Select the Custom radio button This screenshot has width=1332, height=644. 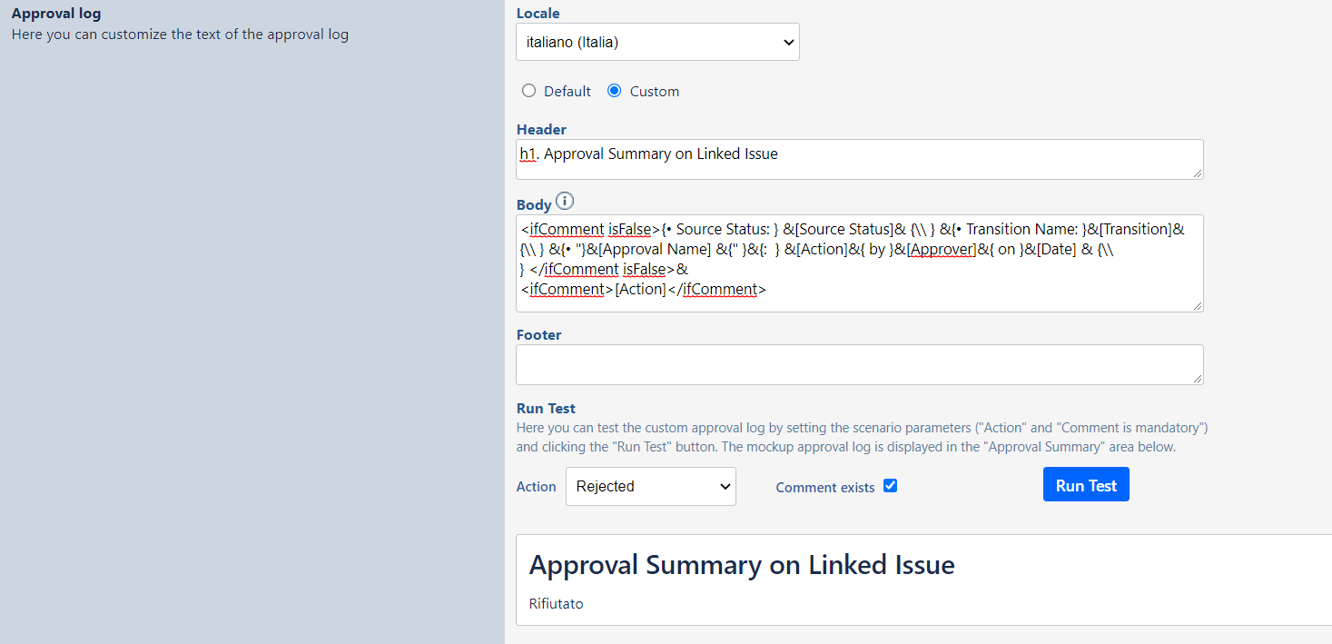[x=615, y=91]
